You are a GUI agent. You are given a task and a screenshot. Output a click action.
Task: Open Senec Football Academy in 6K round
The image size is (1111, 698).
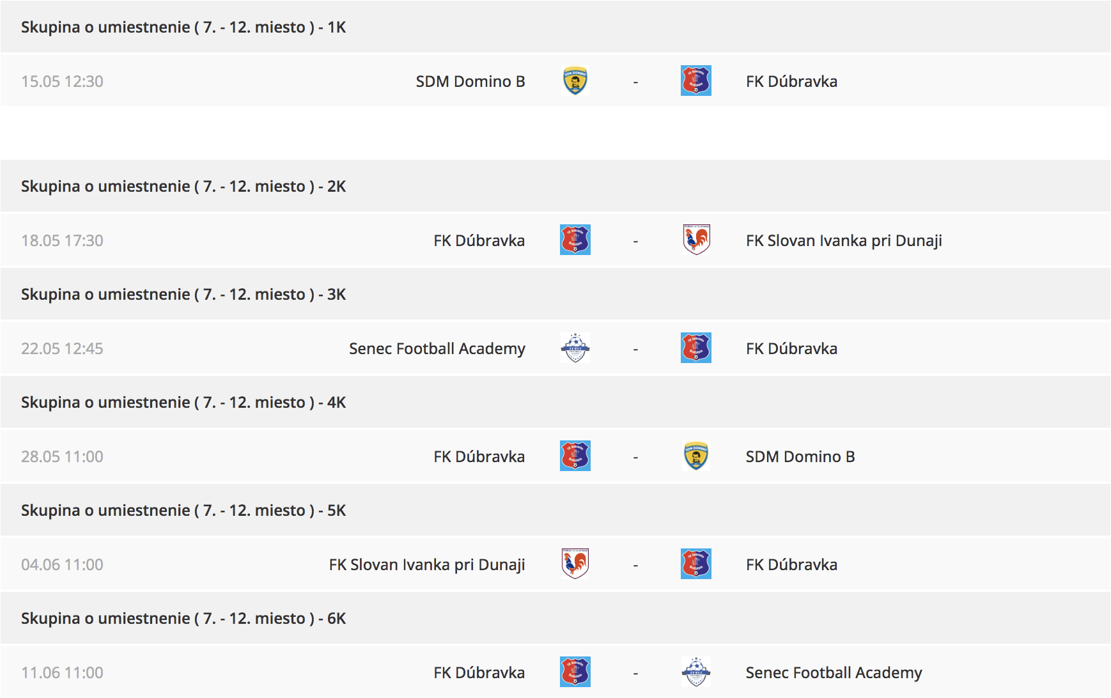pos(834,673)
